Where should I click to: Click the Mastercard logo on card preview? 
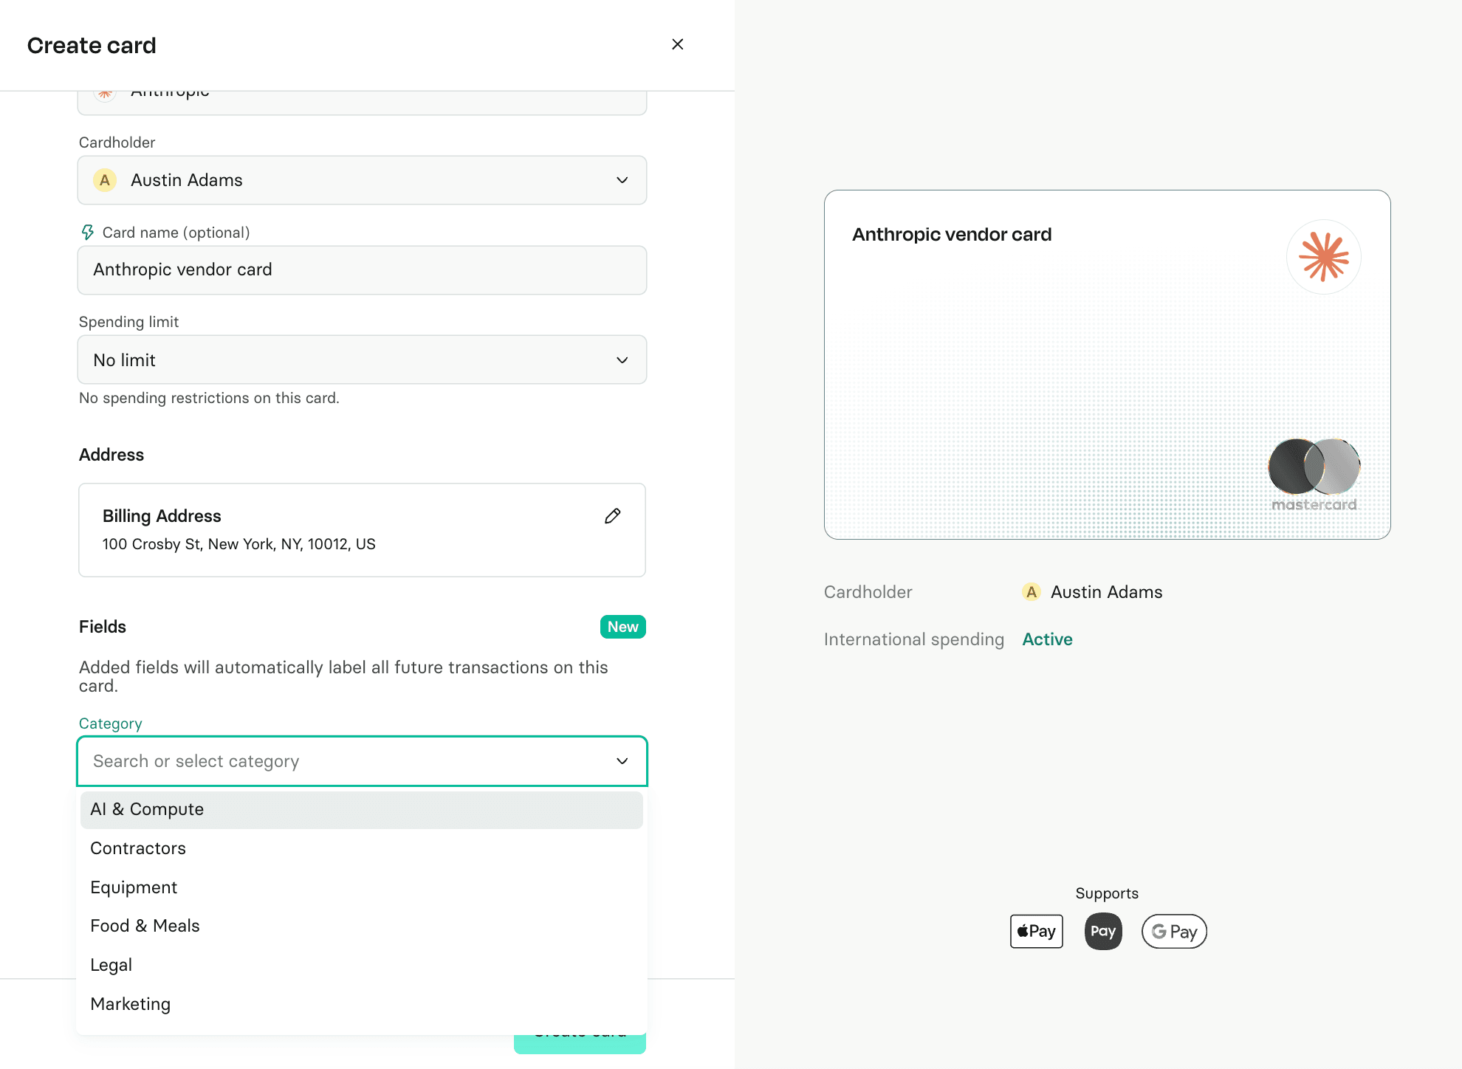pos(1314,474)
